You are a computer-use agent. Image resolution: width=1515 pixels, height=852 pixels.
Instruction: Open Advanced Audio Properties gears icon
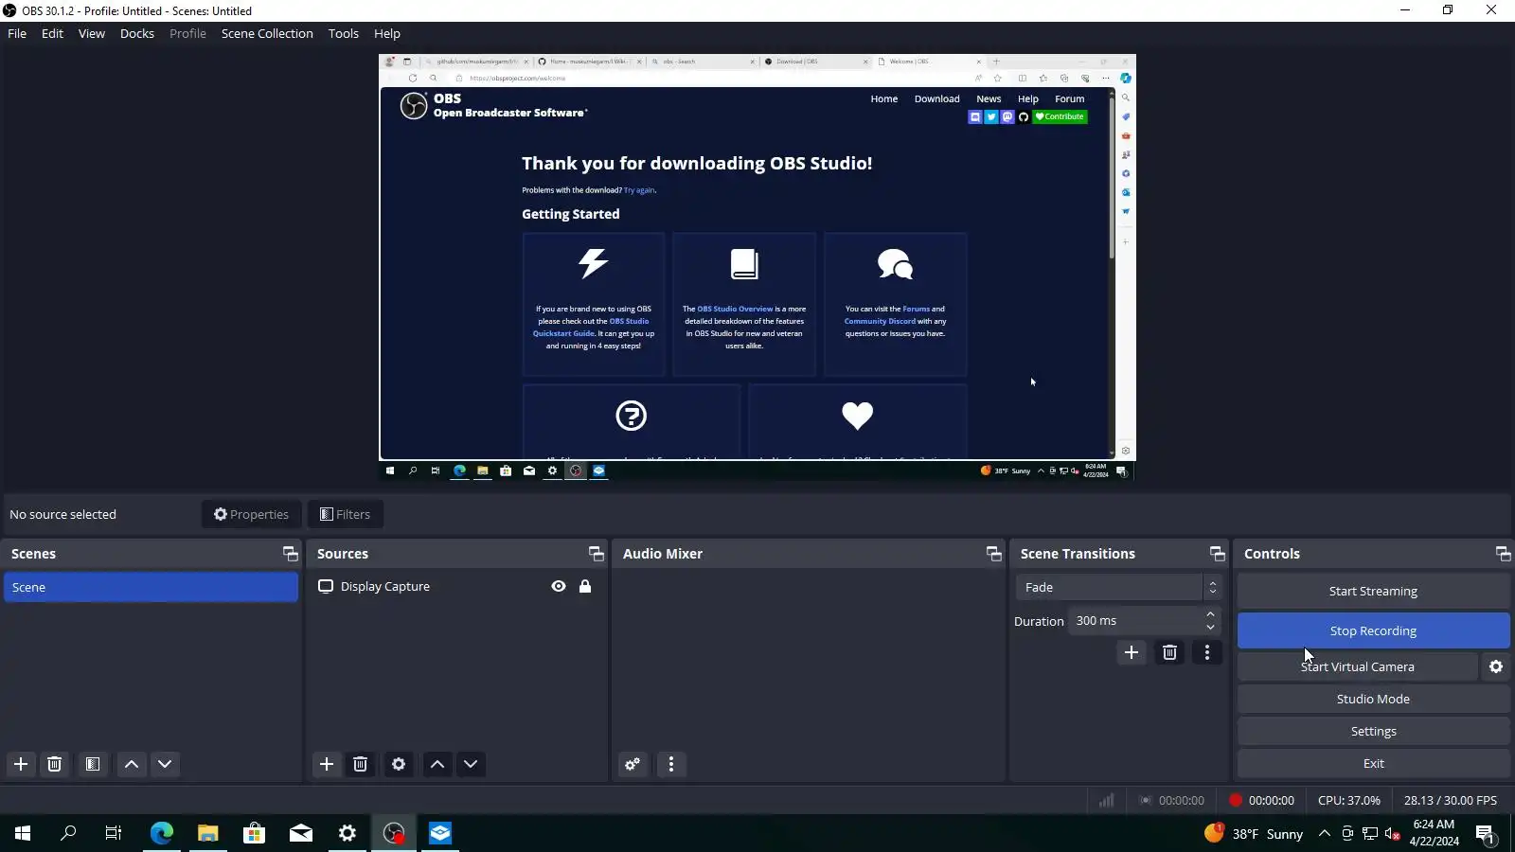[633, 764]
